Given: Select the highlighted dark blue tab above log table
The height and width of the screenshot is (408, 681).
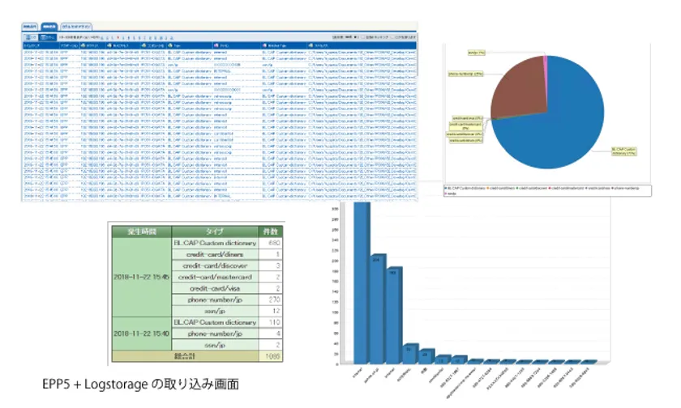Looking at the screenshot, I should [x=49, y=27].
